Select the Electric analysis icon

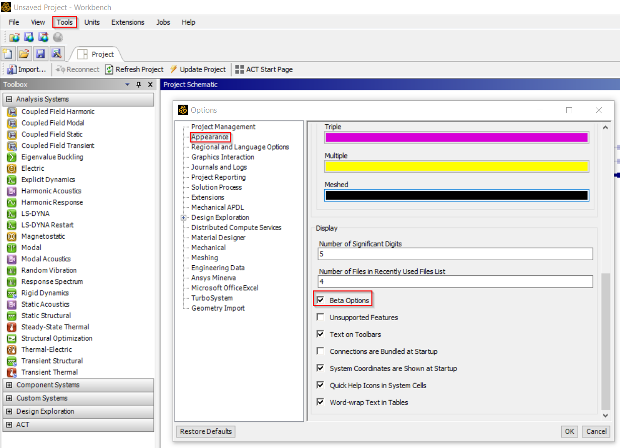click(12, 168)
